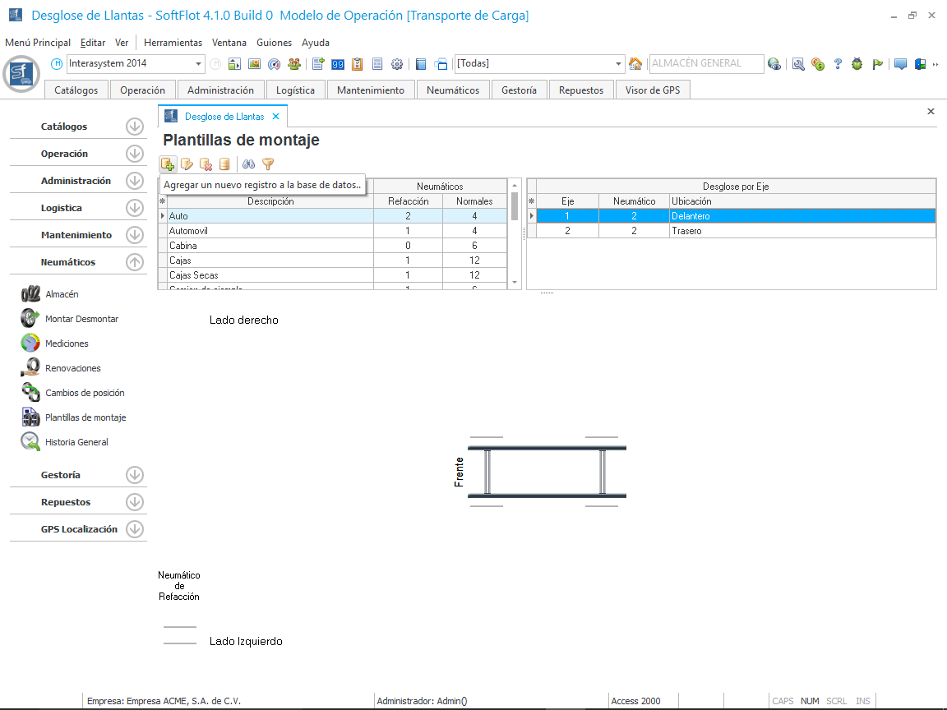947x710 pixels.
Task: Click the add new record icon
Action: (x=168, y=164)
